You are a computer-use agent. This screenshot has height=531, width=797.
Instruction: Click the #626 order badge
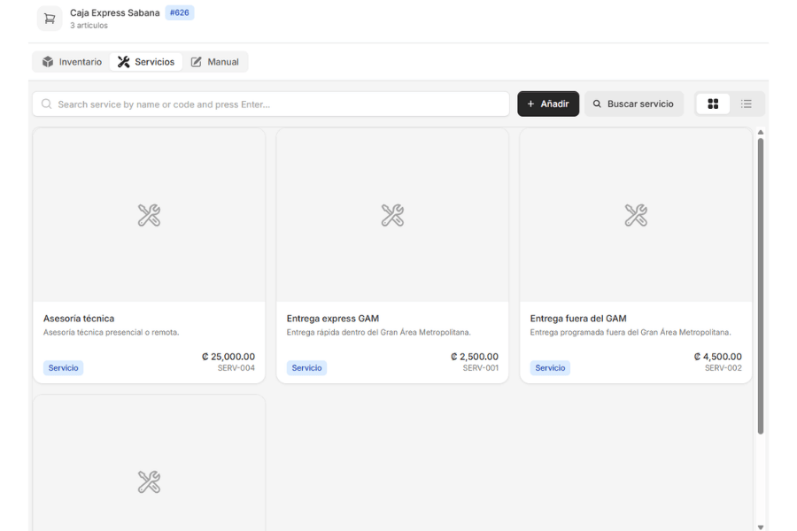[x=180, y=12]
